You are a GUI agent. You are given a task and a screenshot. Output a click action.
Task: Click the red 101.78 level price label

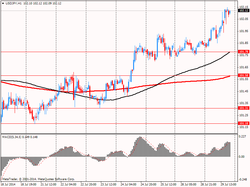point(244,52)
